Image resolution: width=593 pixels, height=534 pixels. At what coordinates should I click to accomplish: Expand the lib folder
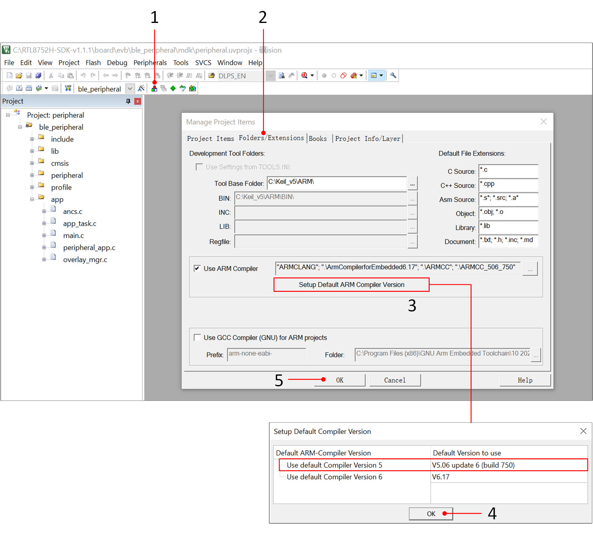tap(32, 151)
